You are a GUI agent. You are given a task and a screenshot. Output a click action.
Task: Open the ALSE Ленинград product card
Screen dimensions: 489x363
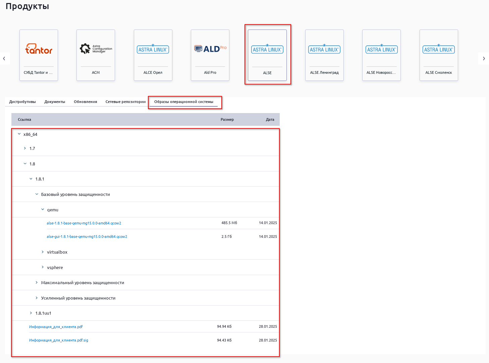click(x=324, y=55)
